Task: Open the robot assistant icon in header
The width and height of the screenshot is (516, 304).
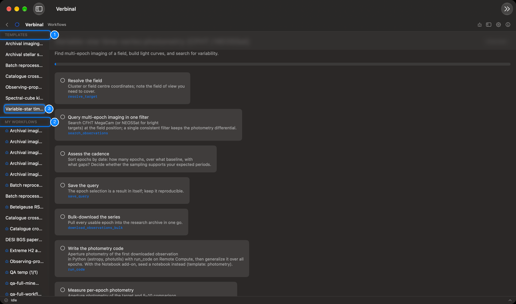Action: click(480, 25)
